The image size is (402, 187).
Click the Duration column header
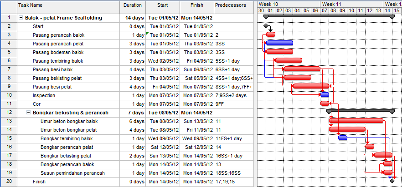pos(133,5)
